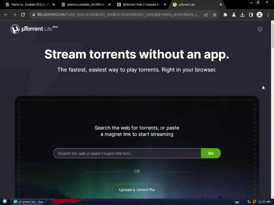Select µTorrent Lite taskbar window button
Image resolution: width=274 pixels, height=205 pixels.
pos(32,202)
